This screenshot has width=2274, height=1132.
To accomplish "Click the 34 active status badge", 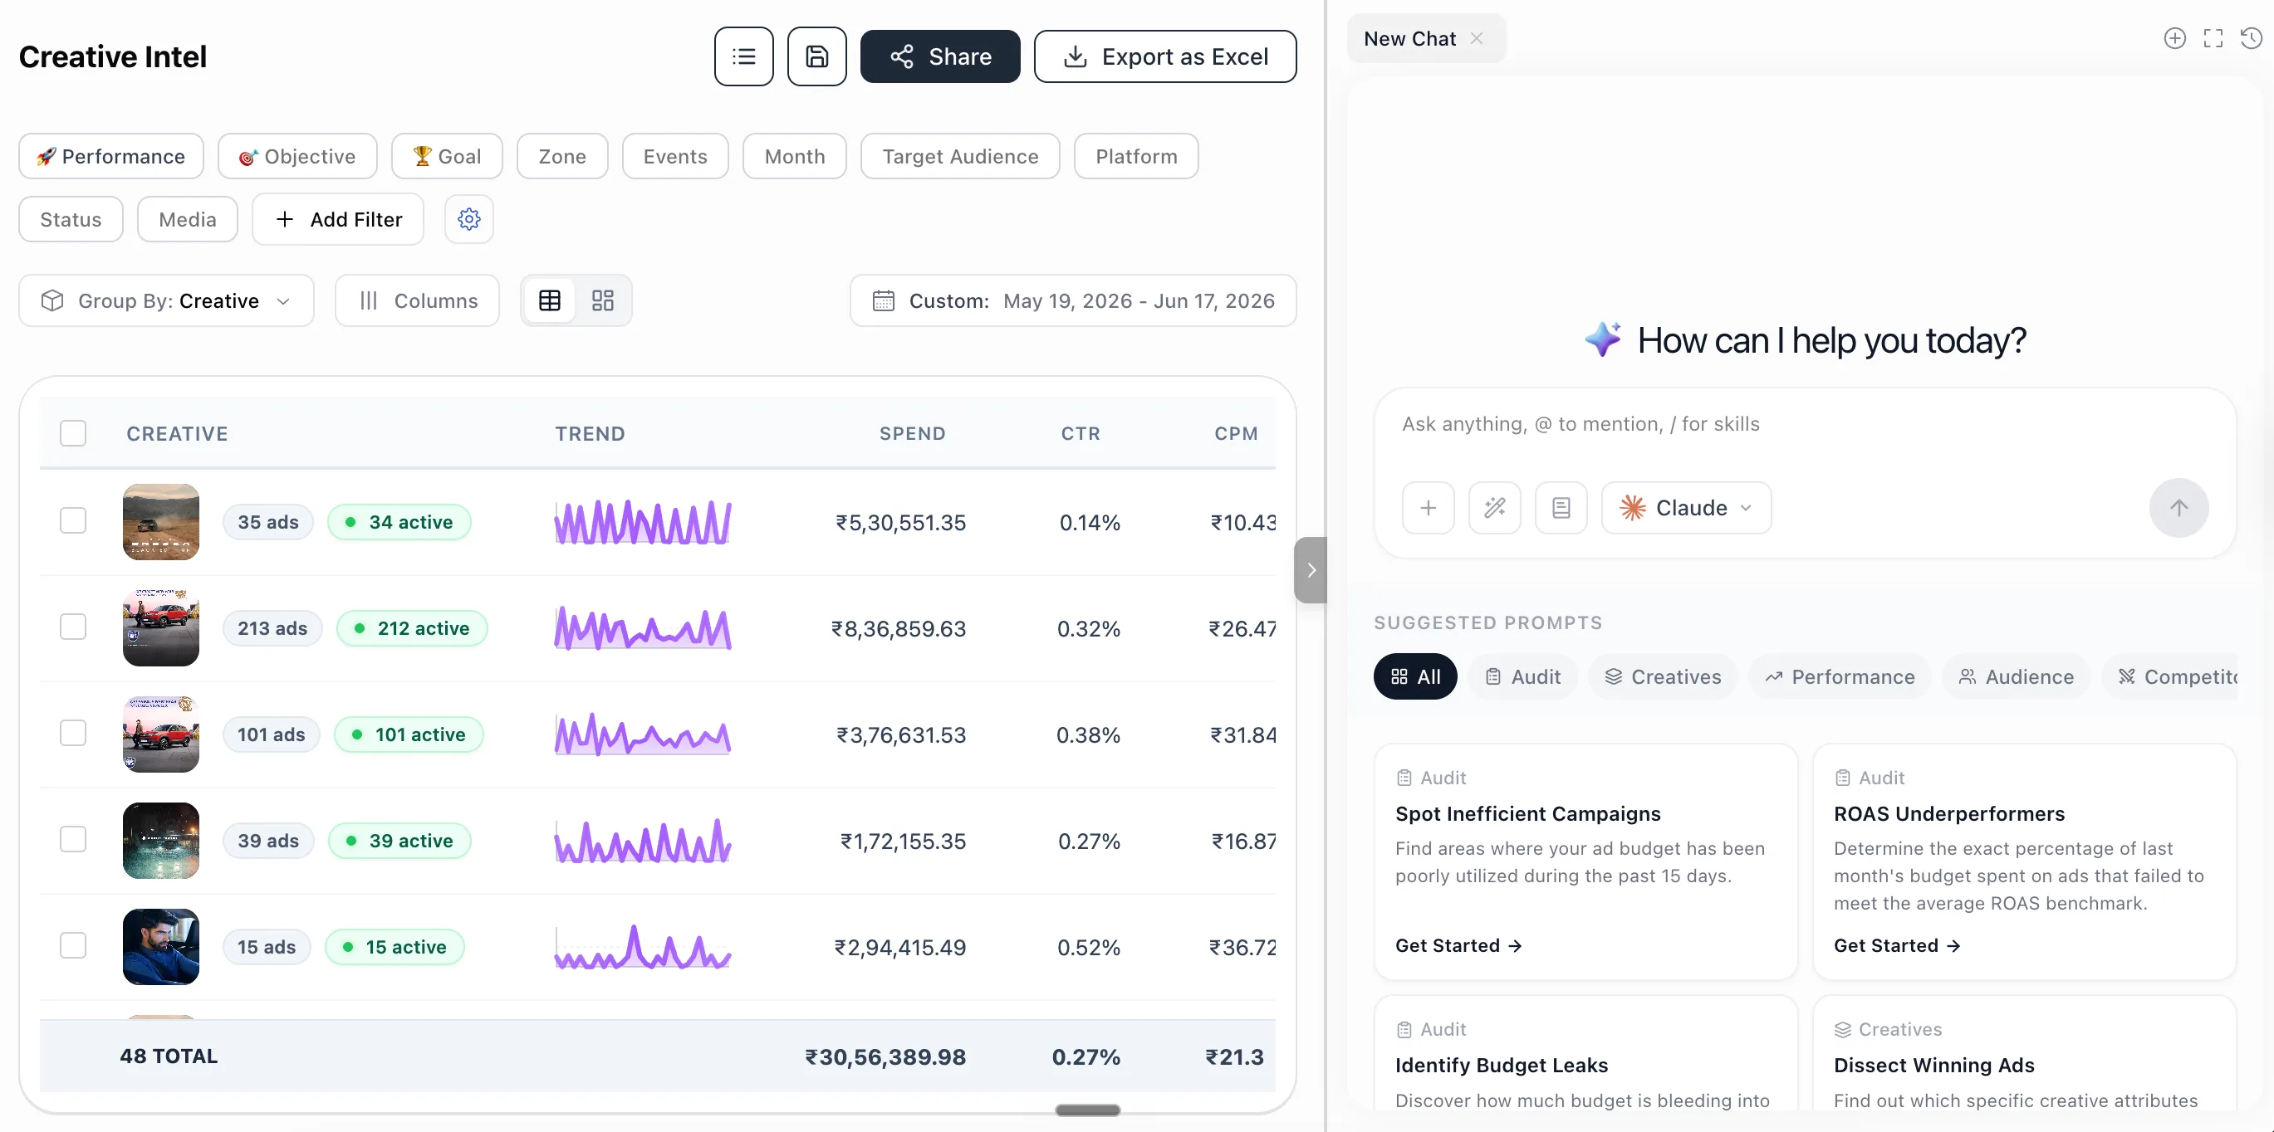I will [x=399, y=521].
